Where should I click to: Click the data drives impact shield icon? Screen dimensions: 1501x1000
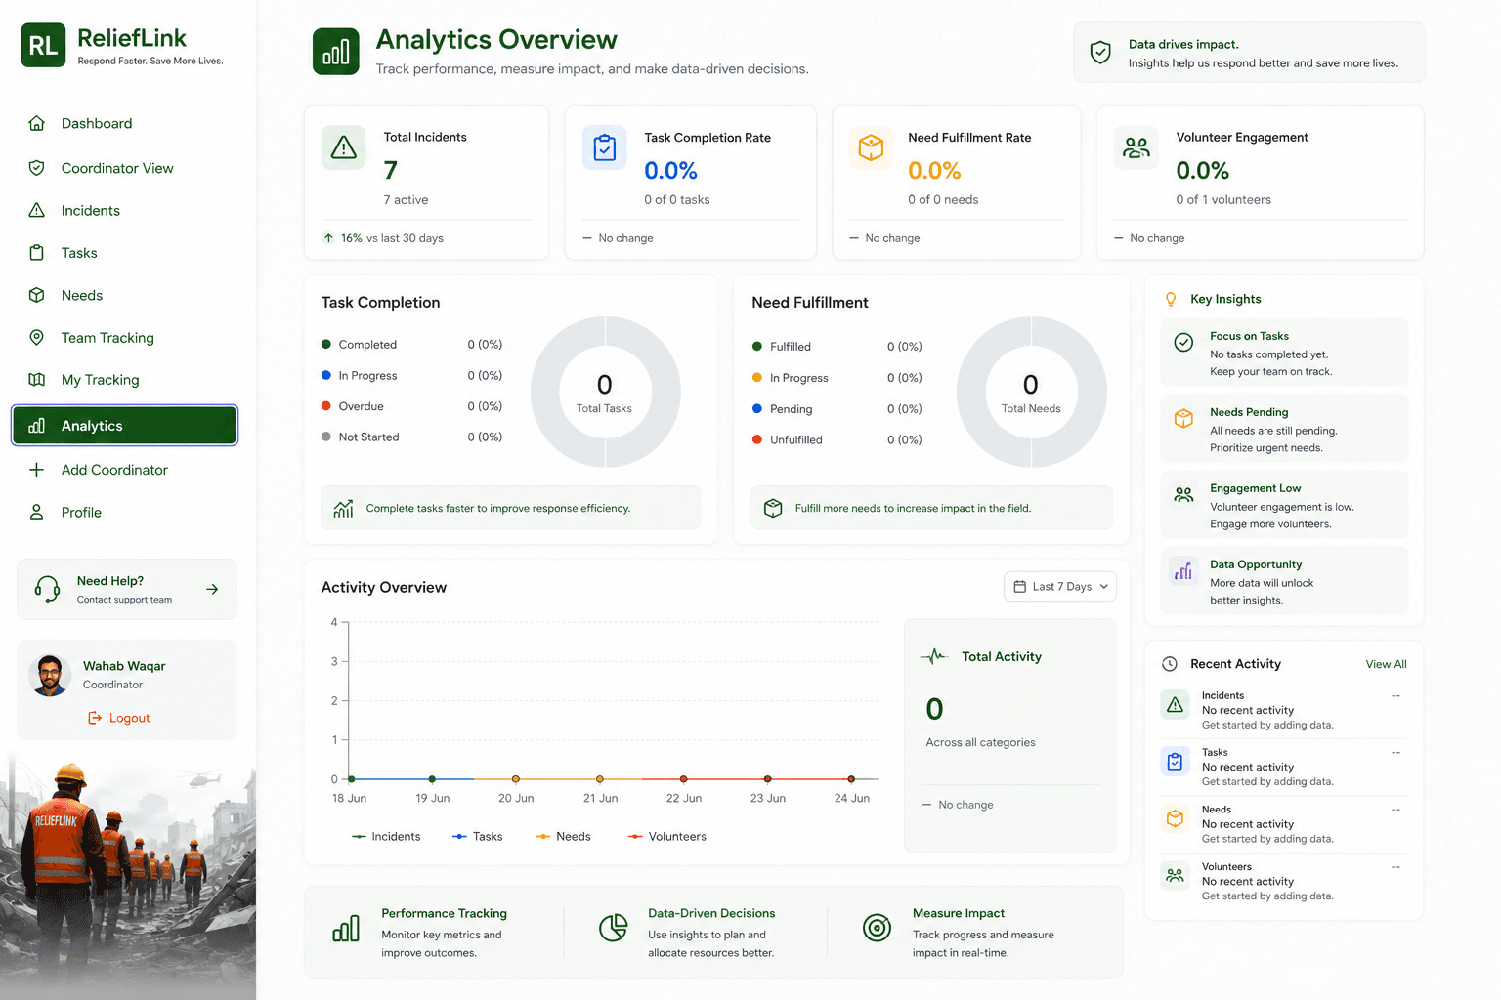pyautogui.click(x=1100, y=53)
